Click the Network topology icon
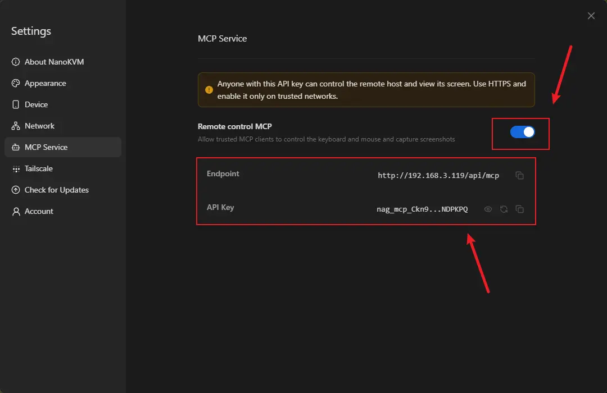Screen dimensions: 607x393 pos(16,126)
